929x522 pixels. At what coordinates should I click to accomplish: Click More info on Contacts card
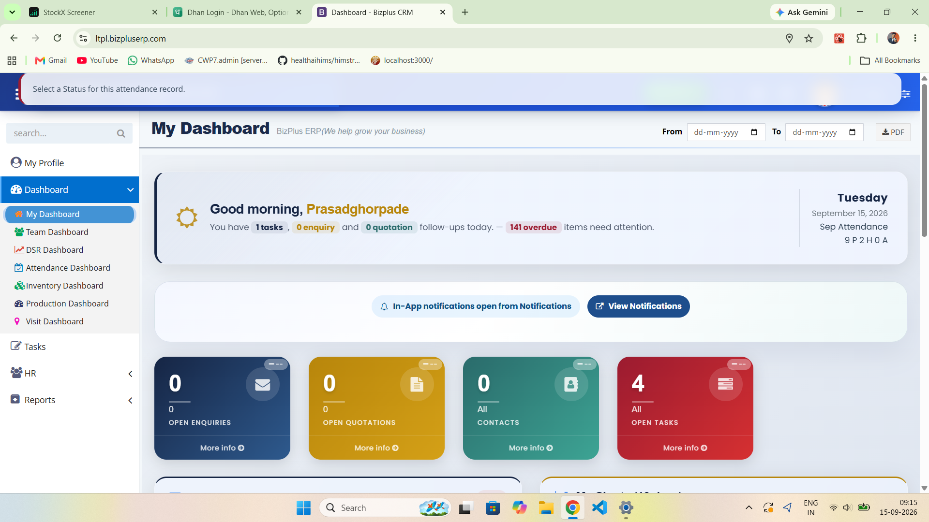pyautogui.click(x=531, y=448)
